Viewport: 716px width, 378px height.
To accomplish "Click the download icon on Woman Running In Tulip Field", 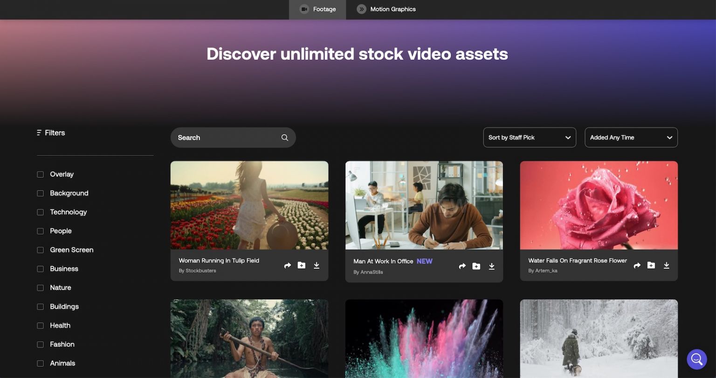I will click(317, 265).
